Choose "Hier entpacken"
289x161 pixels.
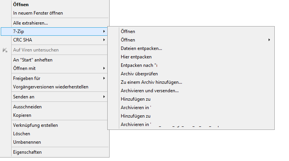click(134, 57)
